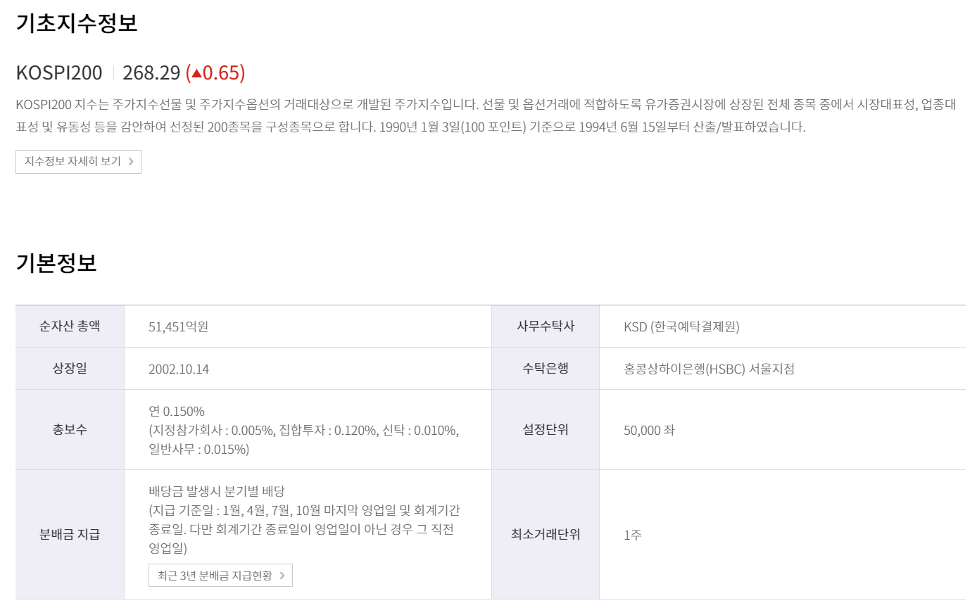Screen dimensions: 977x615
Task: Open 지수정보 자세히 보기
Action: pyautogui.click(x=77, y=162)
